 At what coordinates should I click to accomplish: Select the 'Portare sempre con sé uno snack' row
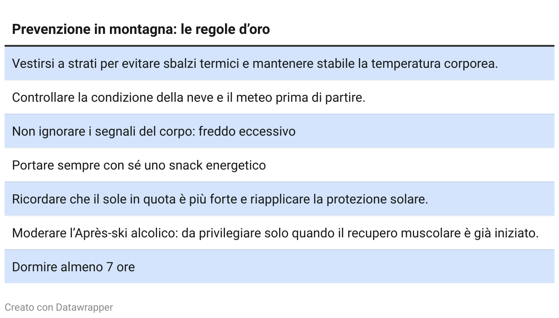tap(279, 165)
